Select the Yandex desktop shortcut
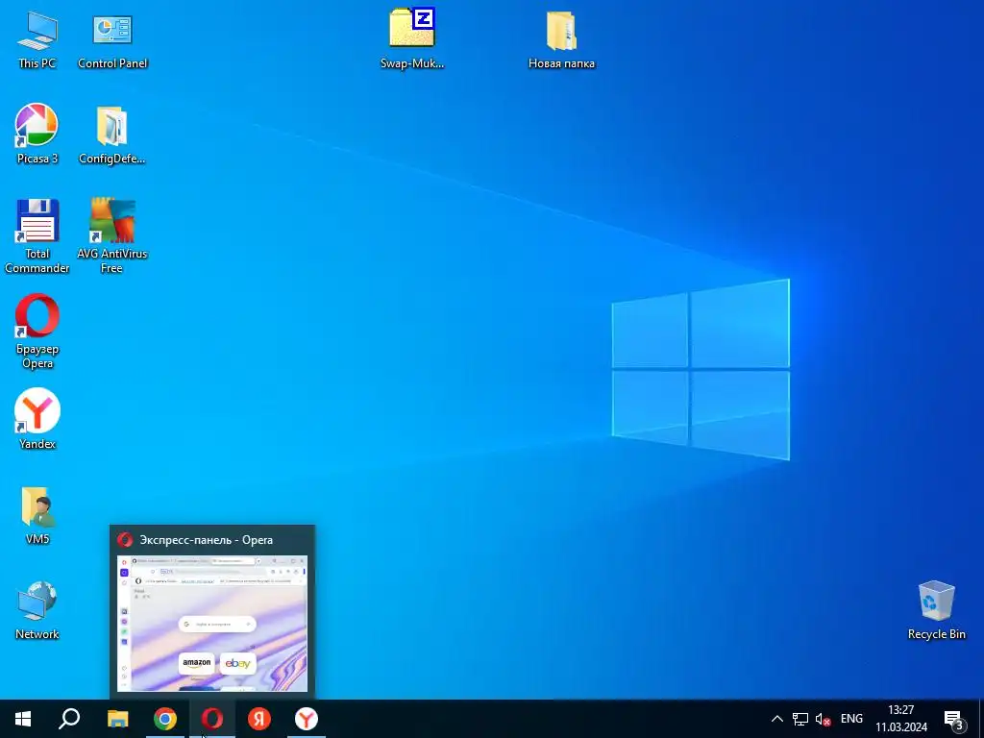984x738 pixels. coord(37,419)
